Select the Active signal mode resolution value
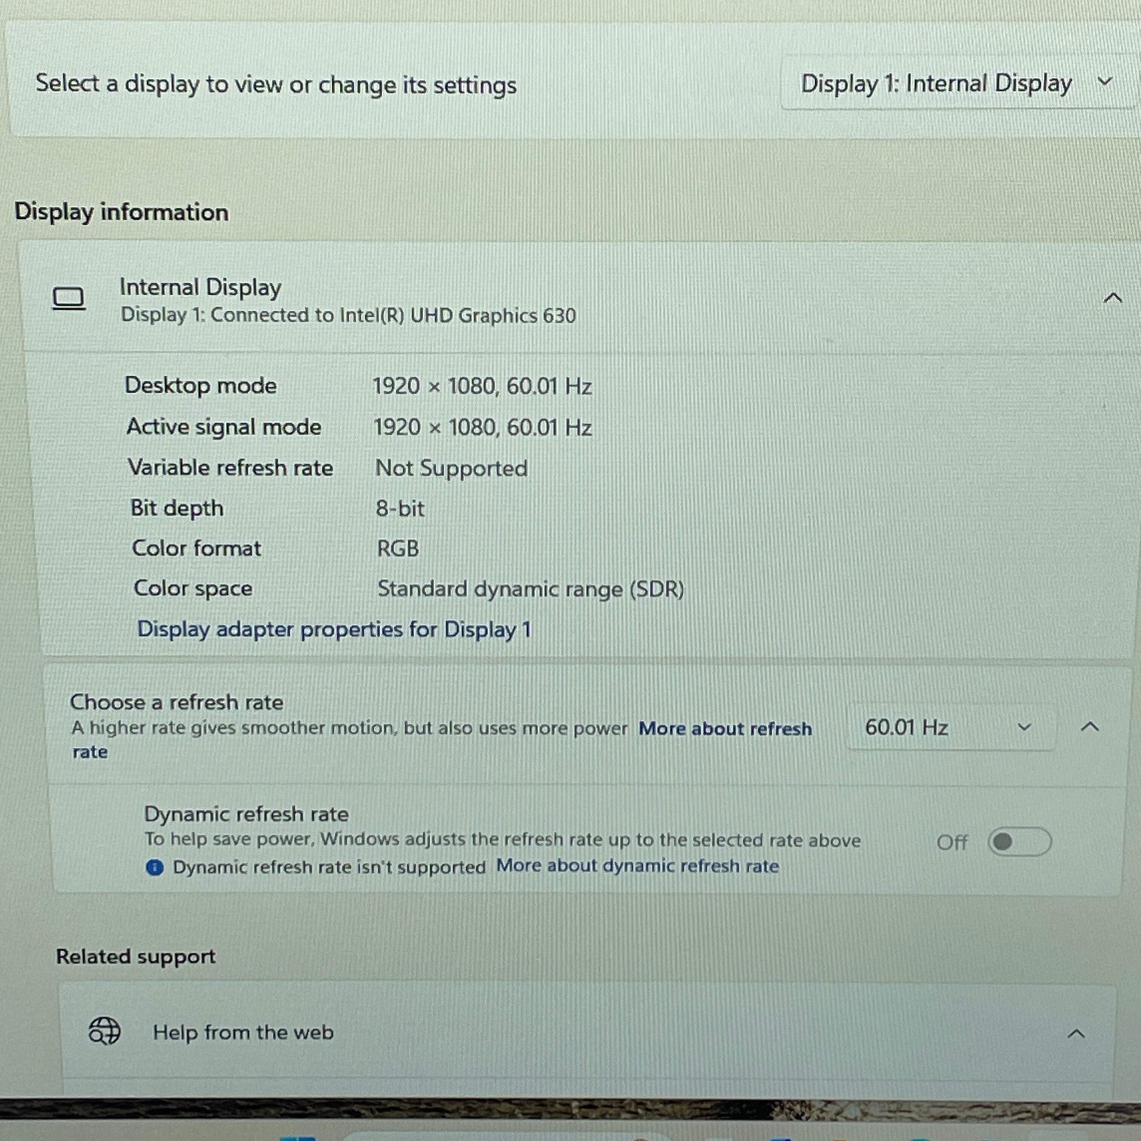 pyautogui.click(x=483, y=427)
